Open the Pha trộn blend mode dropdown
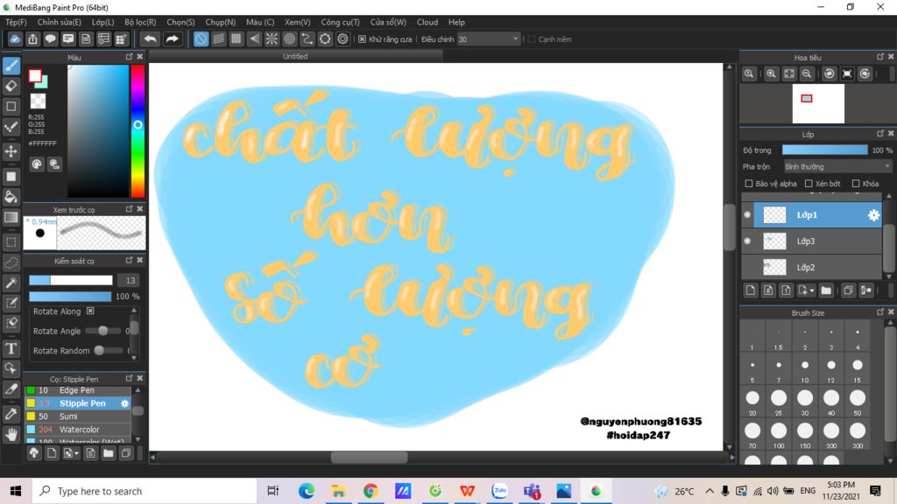The image size is (897, 504). pos(837,166)
